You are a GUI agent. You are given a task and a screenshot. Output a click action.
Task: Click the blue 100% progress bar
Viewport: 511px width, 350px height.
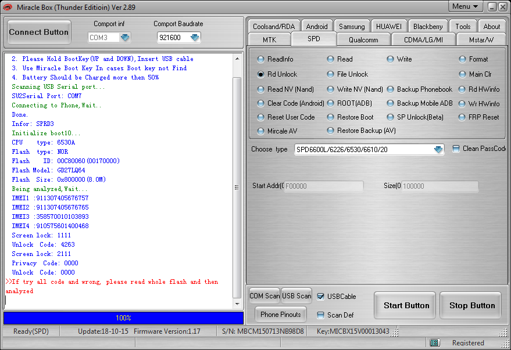(123, 318)
